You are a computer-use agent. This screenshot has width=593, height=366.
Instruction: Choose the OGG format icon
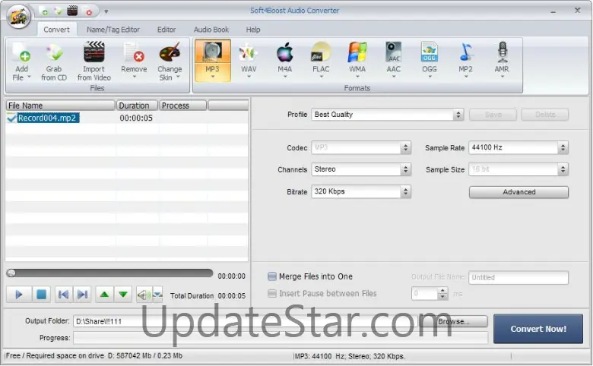430,53
